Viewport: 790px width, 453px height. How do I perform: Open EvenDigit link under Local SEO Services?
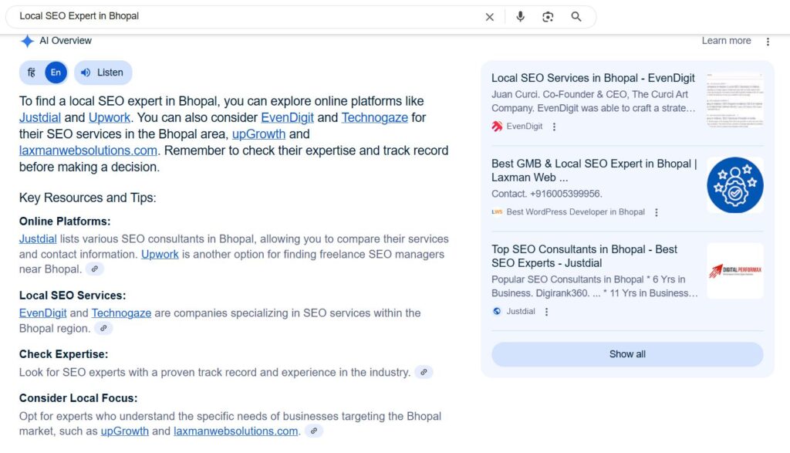[43, 313]
